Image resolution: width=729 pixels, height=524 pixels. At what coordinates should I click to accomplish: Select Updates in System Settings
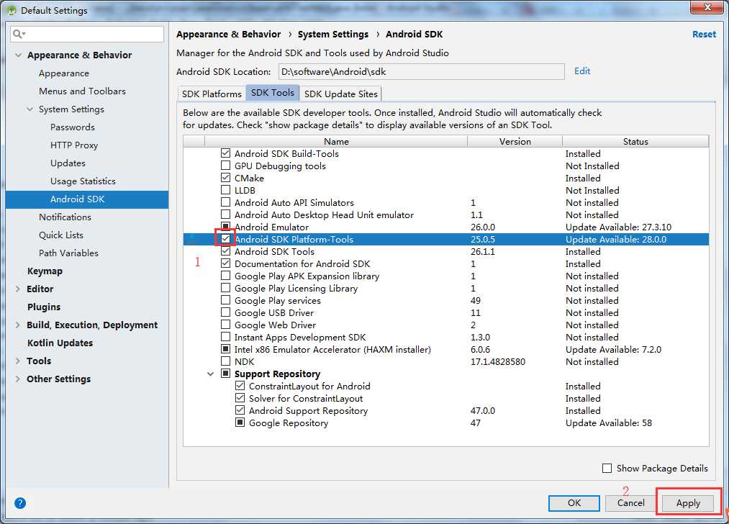[x=68, y=163]
